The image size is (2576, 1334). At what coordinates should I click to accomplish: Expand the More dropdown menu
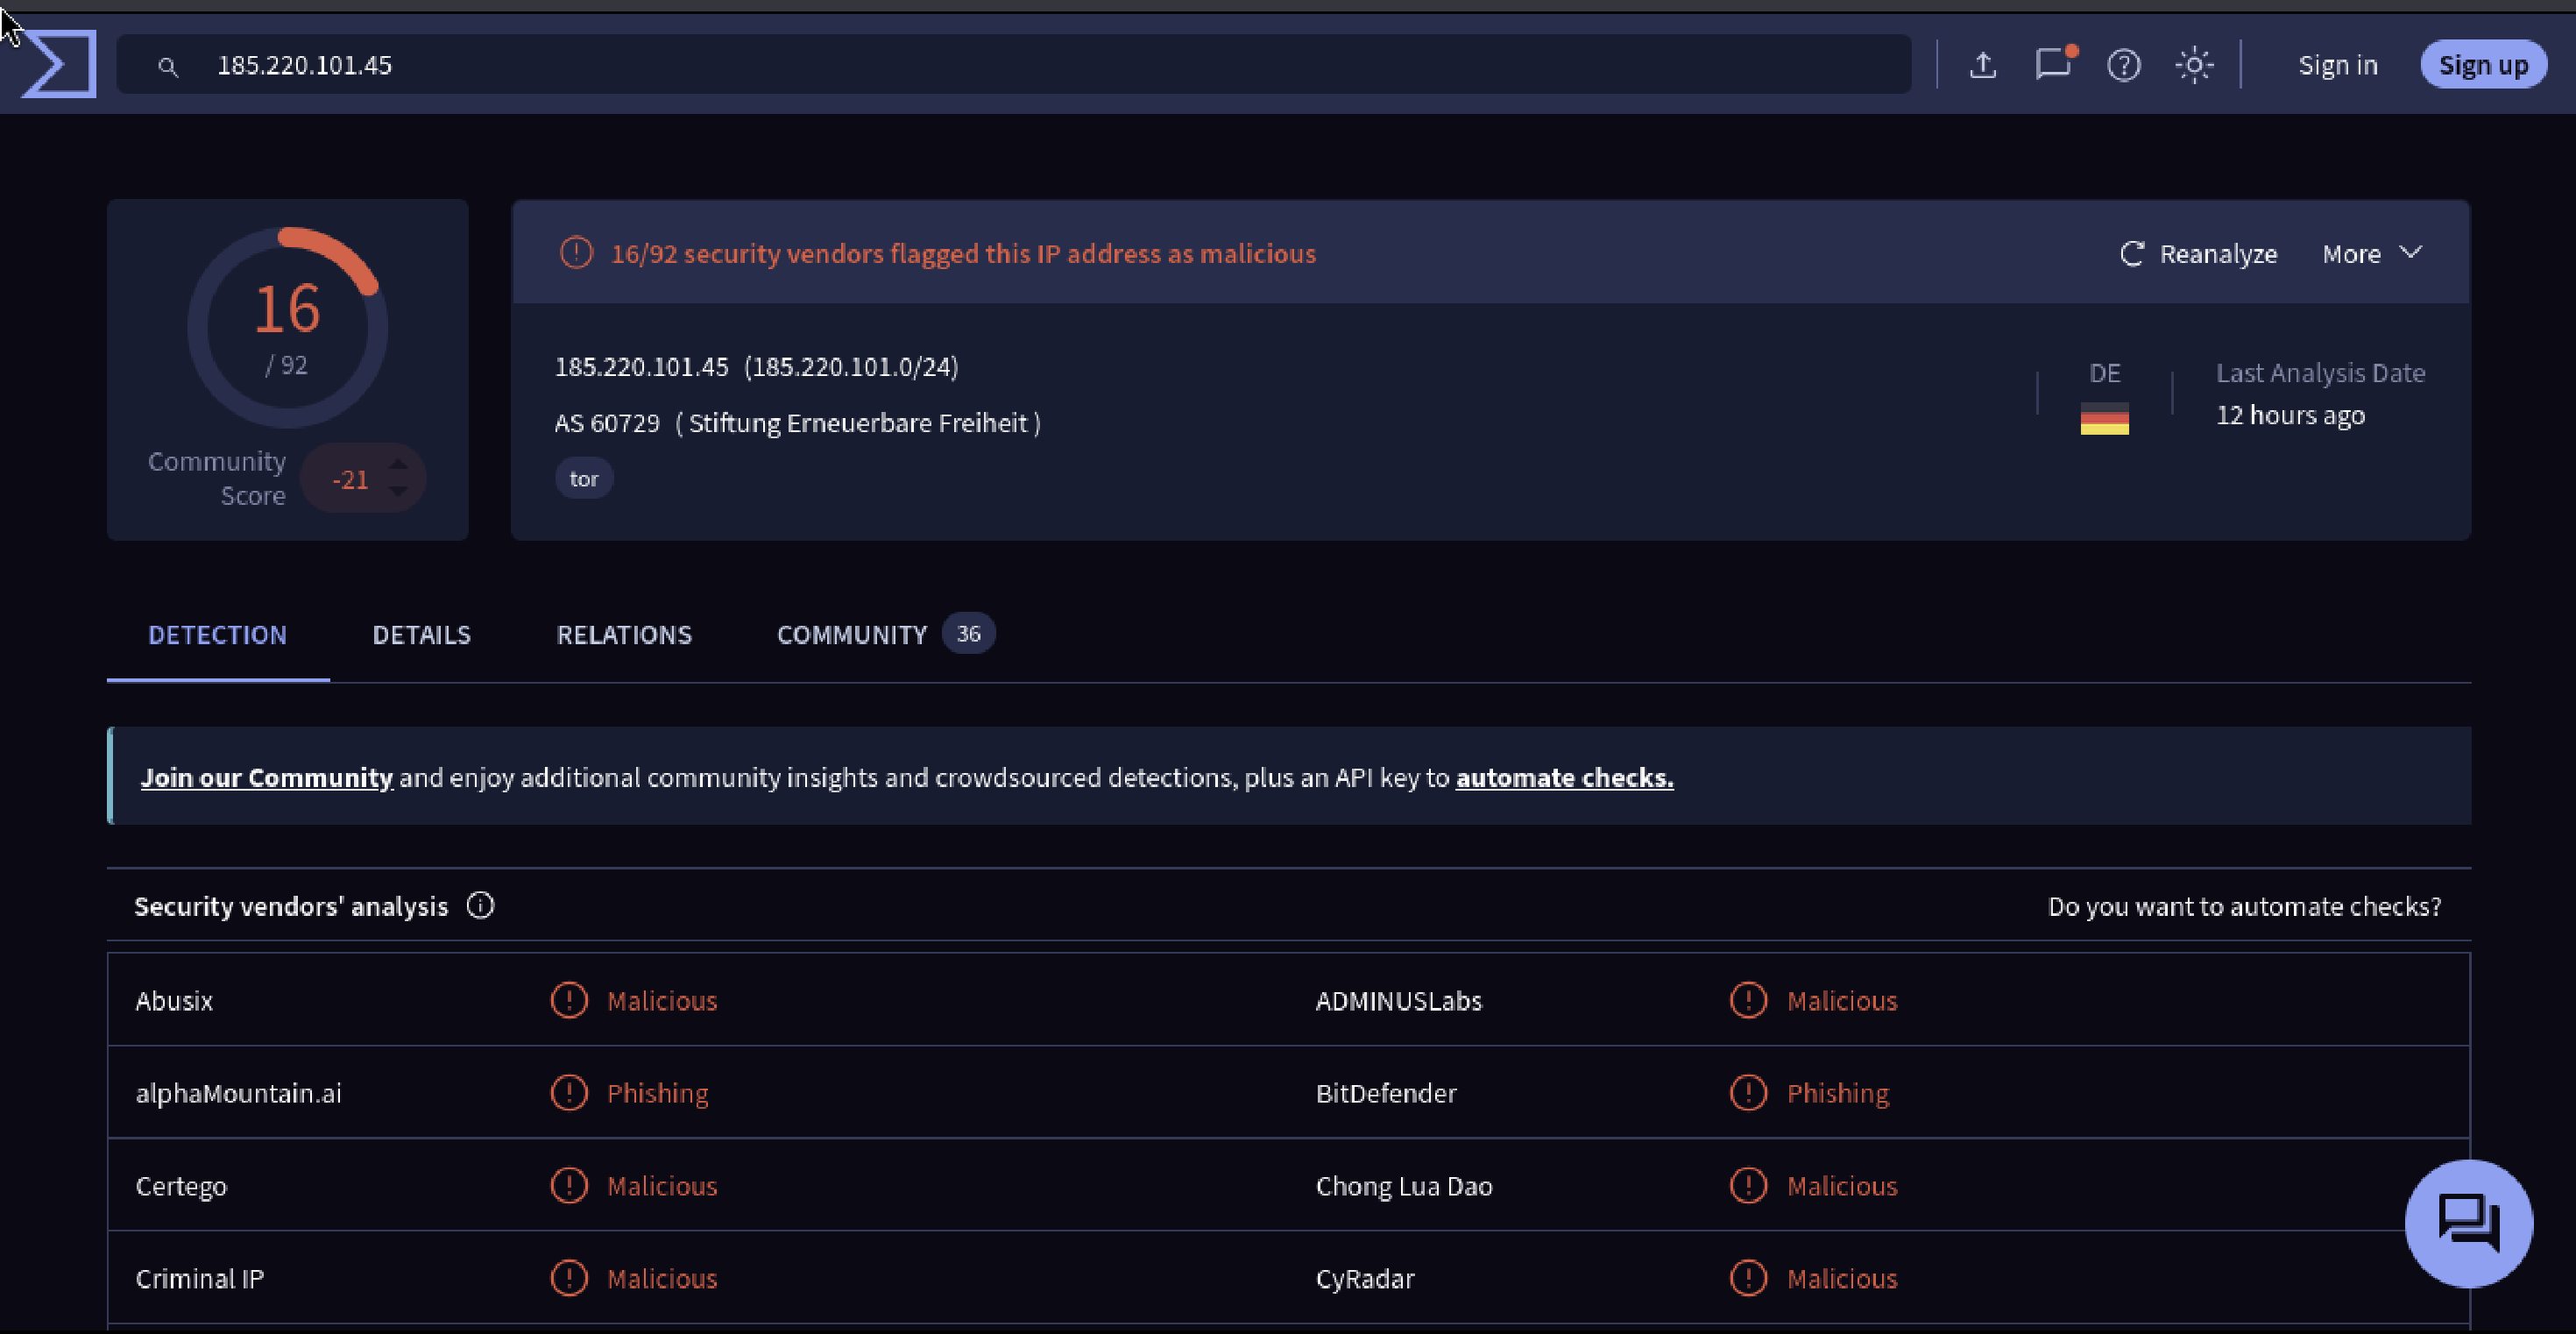point(2372,254)
